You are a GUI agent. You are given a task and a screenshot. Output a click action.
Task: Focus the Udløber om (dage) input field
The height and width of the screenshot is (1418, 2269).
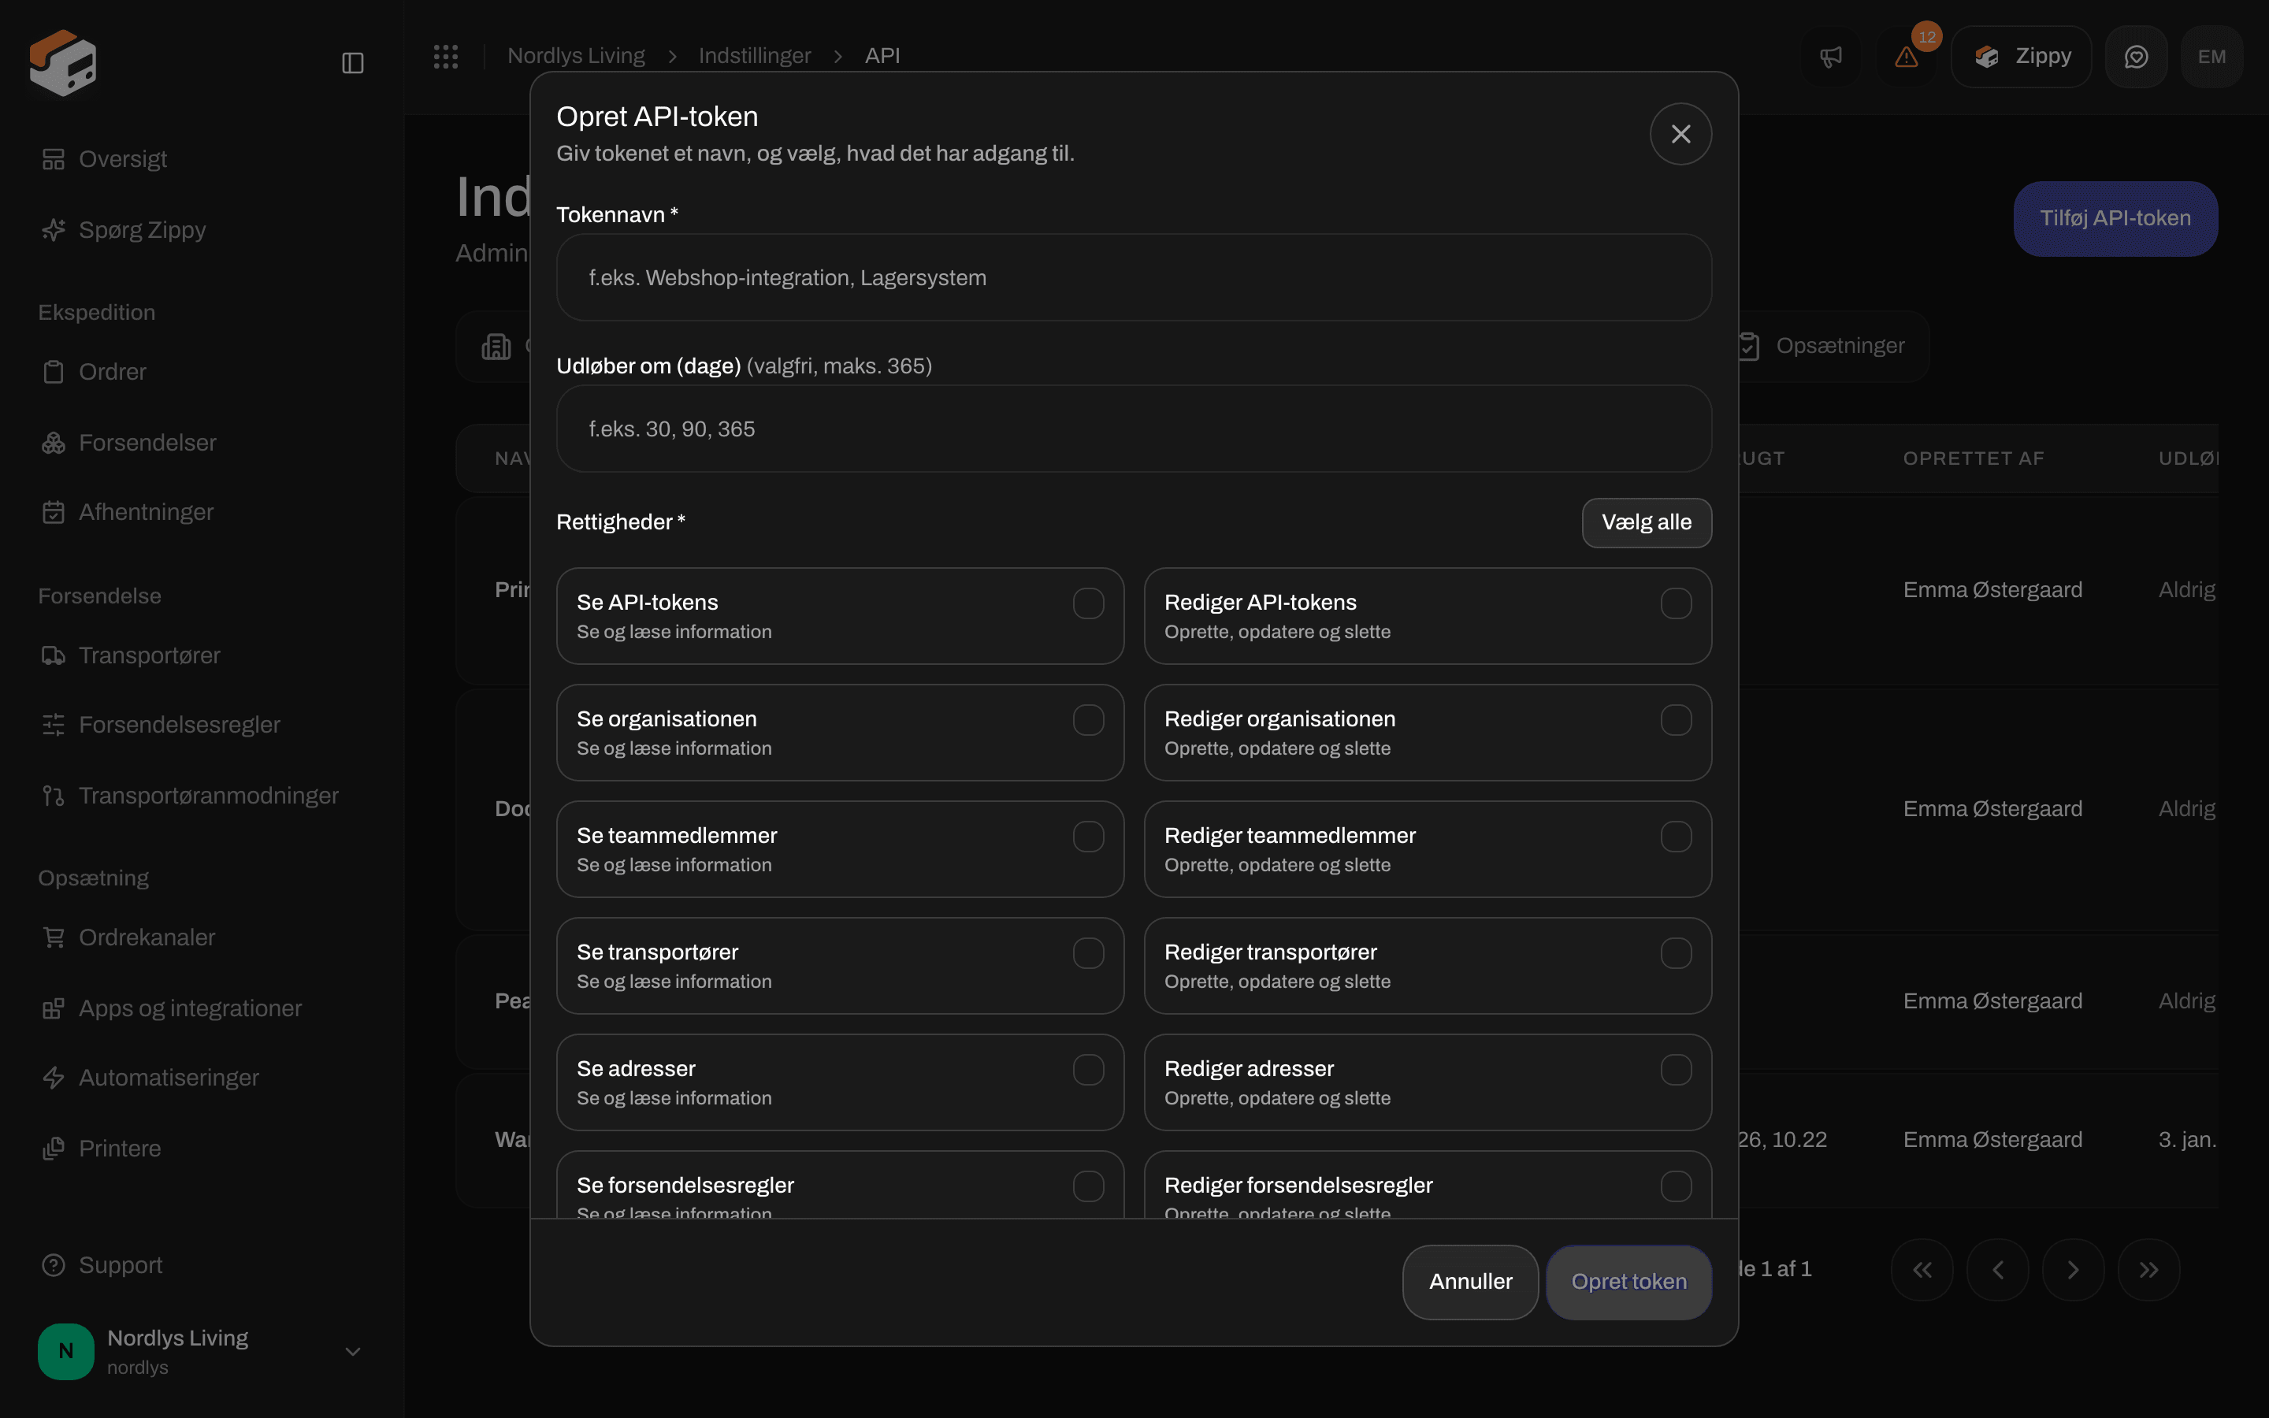click(x=1134, y=429)
